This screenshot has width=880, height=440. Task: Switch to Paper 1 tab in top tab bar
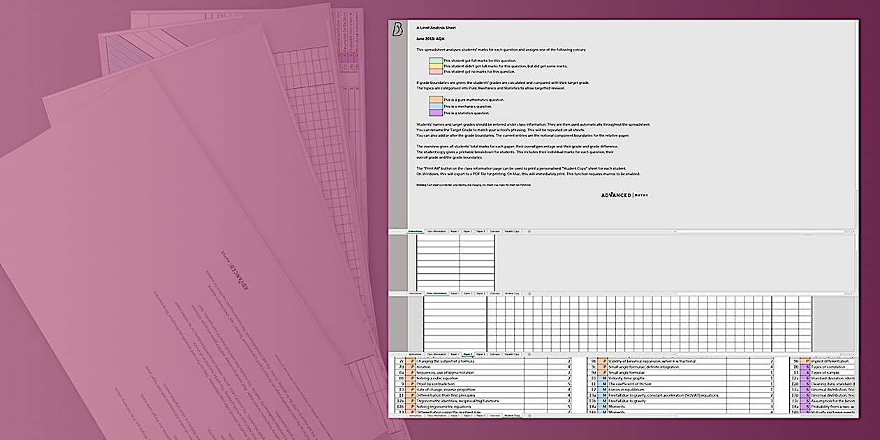pos(455,231)
